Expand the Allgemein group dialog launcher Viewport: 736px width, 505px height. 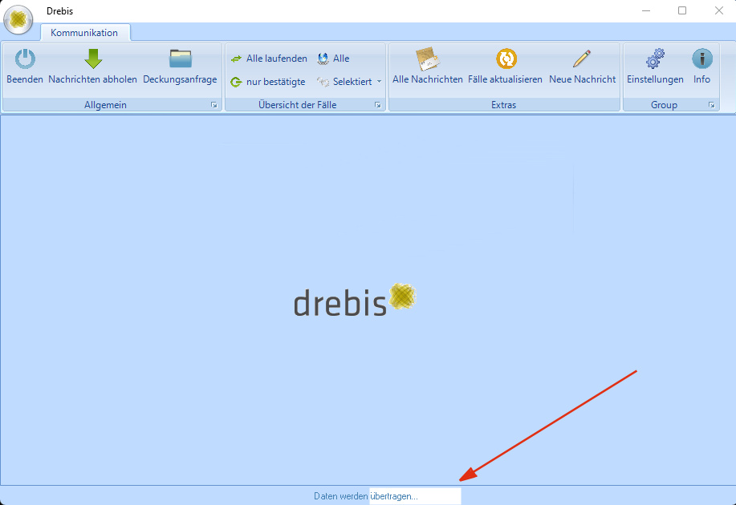click(214, 105)
